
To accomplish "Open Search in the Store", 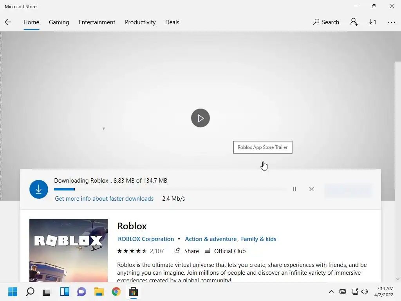I will point(326,22).
